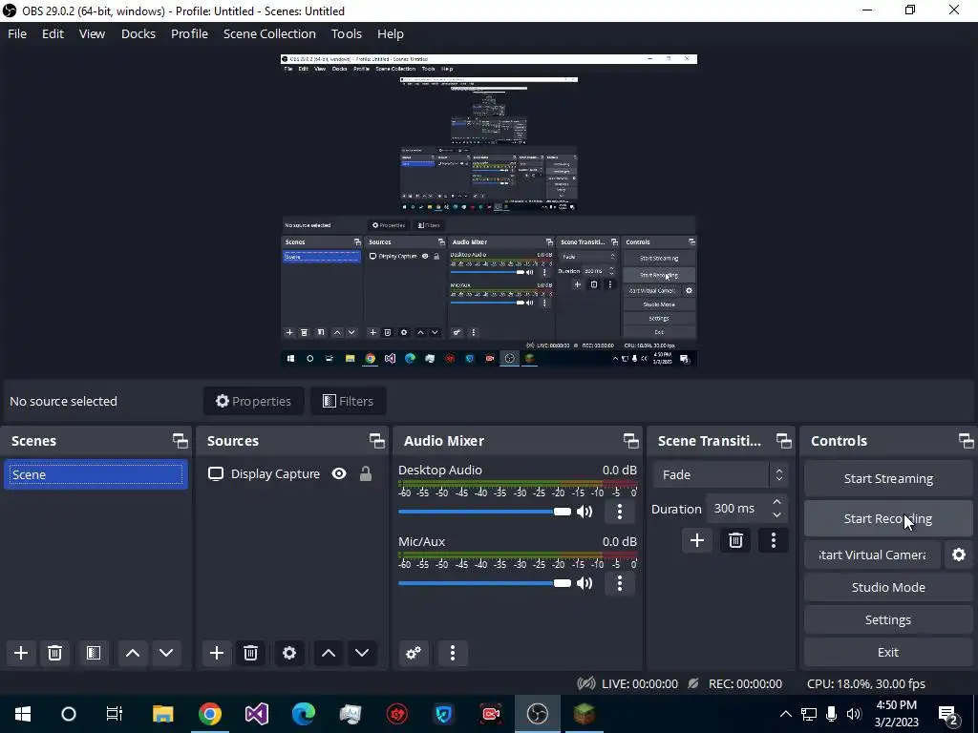Pop out the Controls dock
978x733 pixels.
(x=967, y=441)
